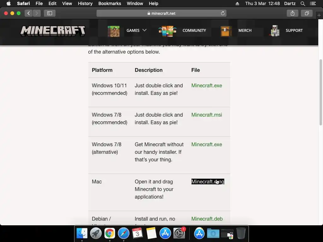Open the COMMUNITY page
The height and width of the screenshot is (242, 323).
point(194,31)
